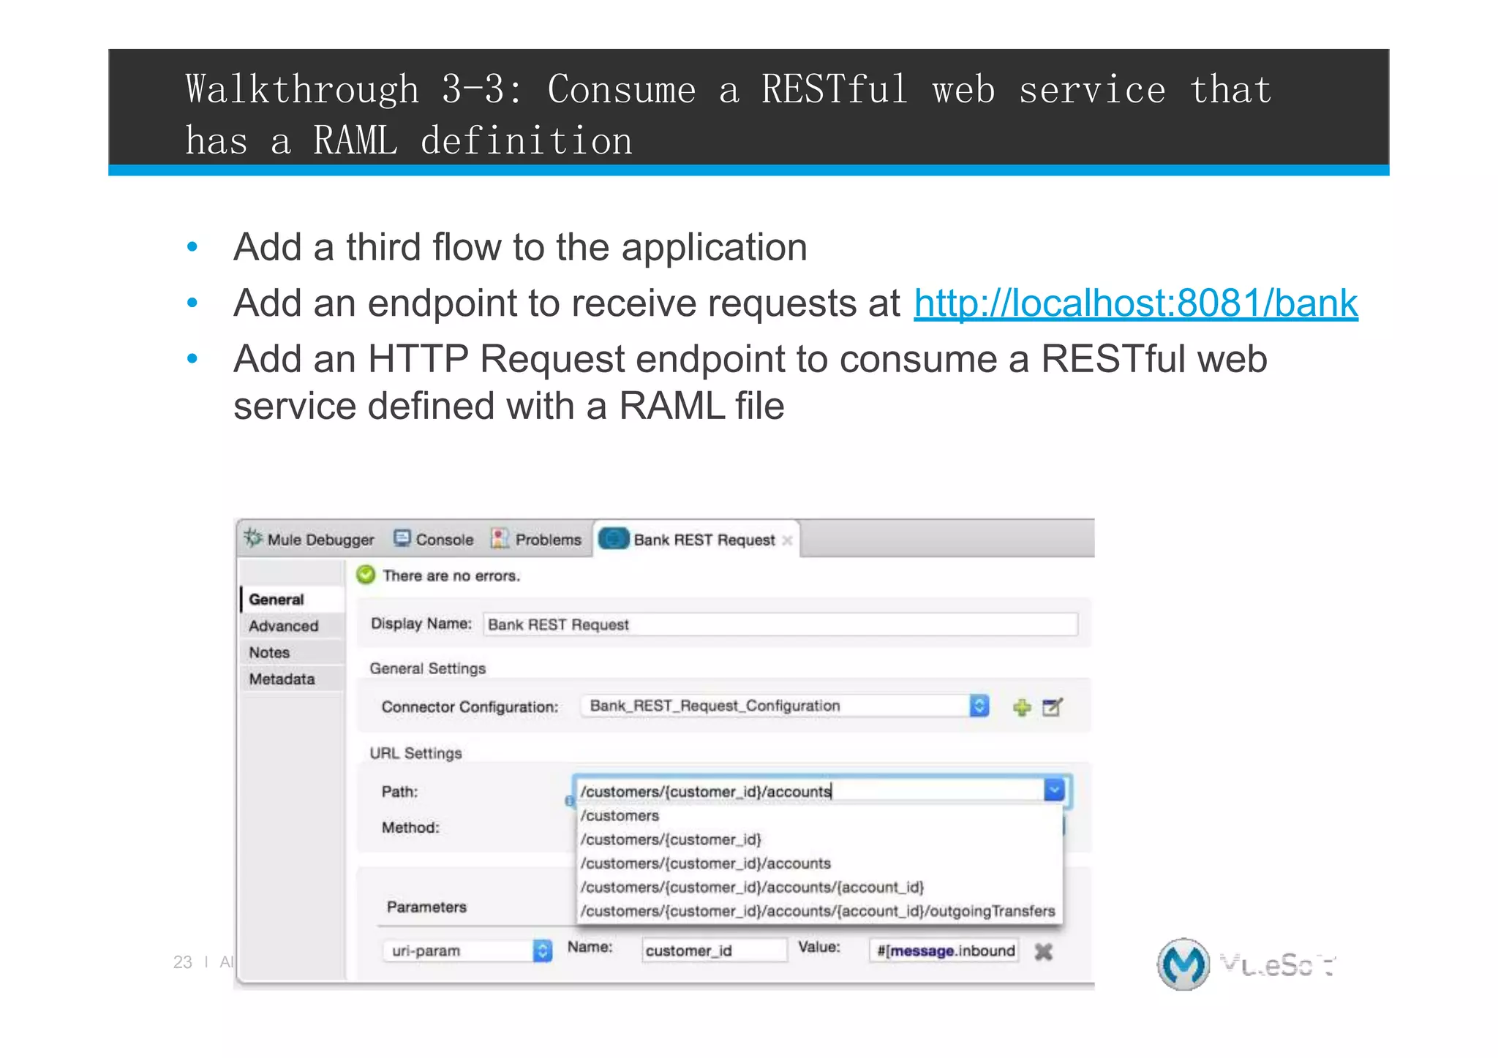
Task: Open the Mule Debugger tab
Action: [309, 540]
